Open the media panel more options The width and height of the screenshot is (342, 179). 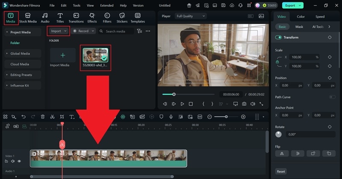coord(148,31)
